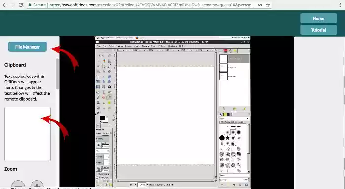Select the Clone stamp tool
The width and height of the screenshot is (345, 189).
[104, 103]
